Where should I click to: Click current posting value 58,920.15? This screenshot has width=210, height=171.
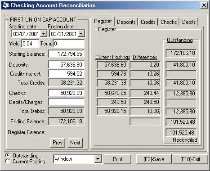tap(112, 111)
